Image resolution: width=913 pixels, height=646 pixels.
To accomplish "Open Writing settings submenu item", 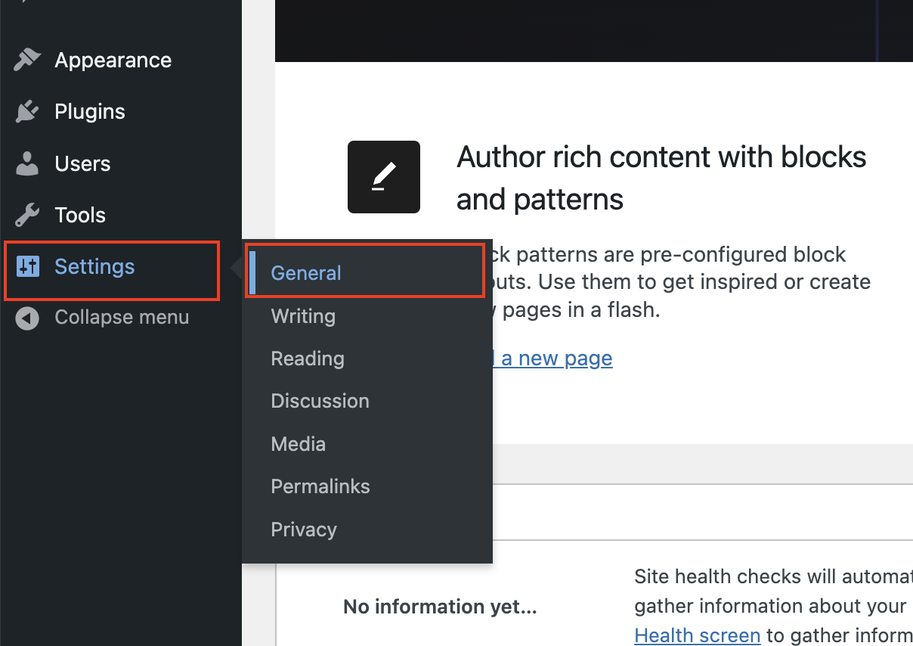I will coord(303,316).
